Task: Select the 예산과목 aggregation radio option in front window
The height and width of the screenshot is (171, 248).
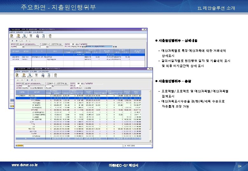Action: (x=48, y=88)
